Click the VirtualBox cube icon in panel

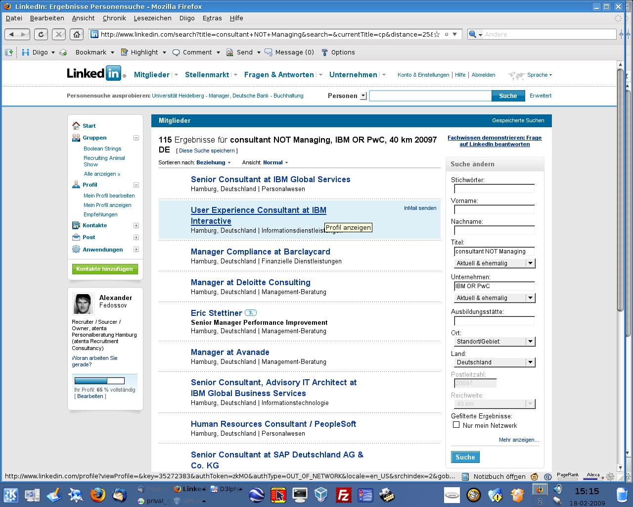321,494
